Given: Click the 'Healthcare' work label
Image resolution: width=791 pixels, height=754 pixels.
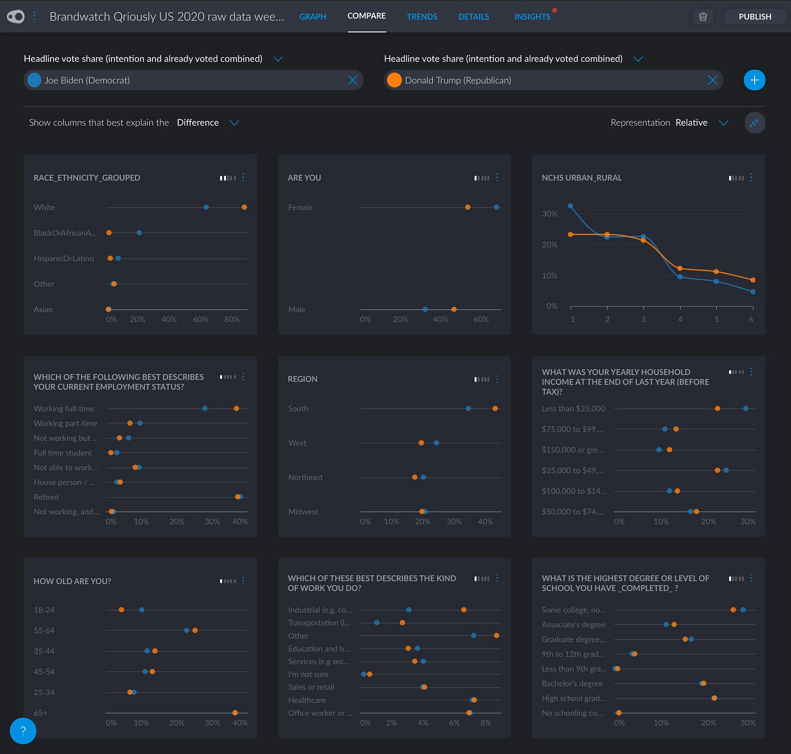Looking at the screenshot, I should (307, 700).
